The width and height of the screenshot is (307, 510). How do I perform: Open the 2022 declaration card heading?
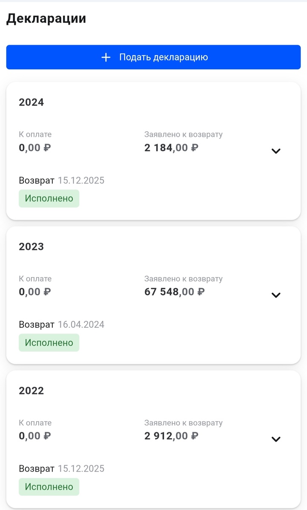31,391
